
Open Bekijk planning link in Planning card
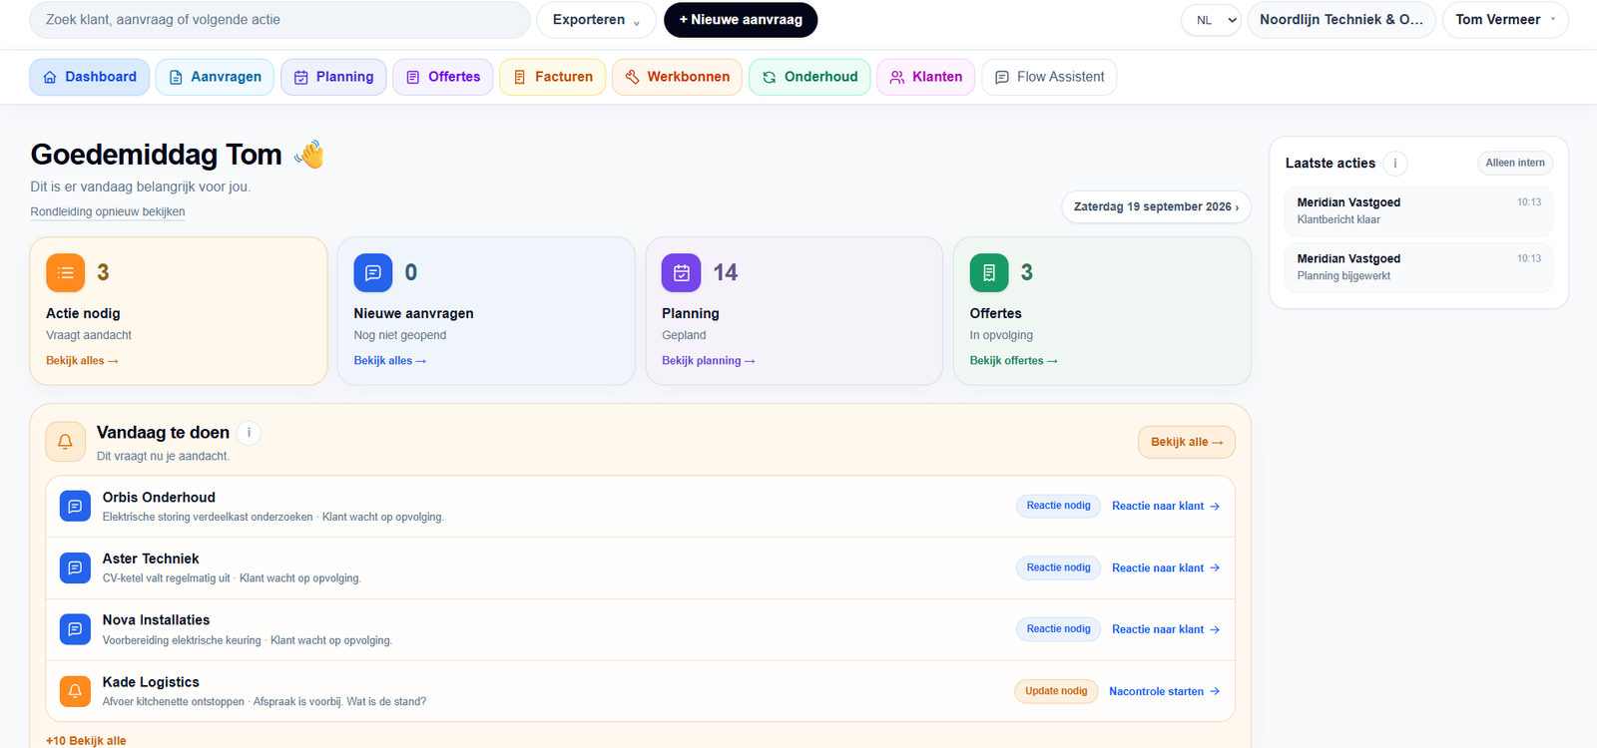click(709, 361)
